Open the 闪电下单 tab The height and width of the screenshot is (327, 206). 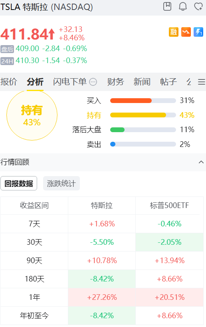(x=69, y=82)
